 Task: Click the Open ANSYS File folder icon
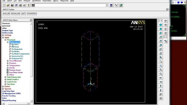(x=8, y=5)
